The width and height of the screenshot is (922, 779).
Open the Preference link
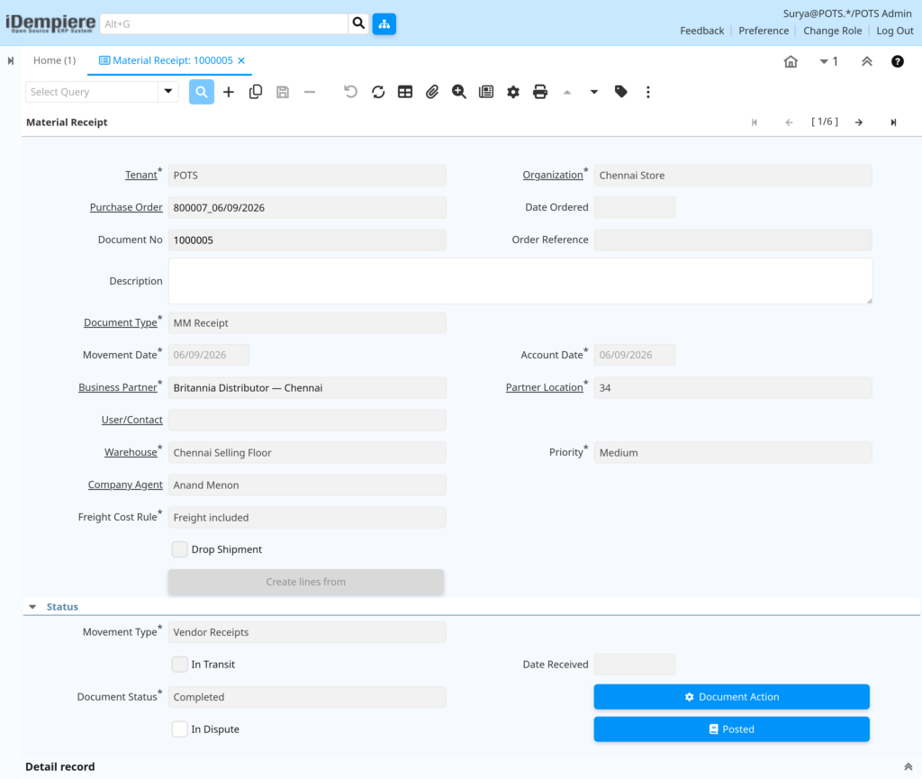764,31
